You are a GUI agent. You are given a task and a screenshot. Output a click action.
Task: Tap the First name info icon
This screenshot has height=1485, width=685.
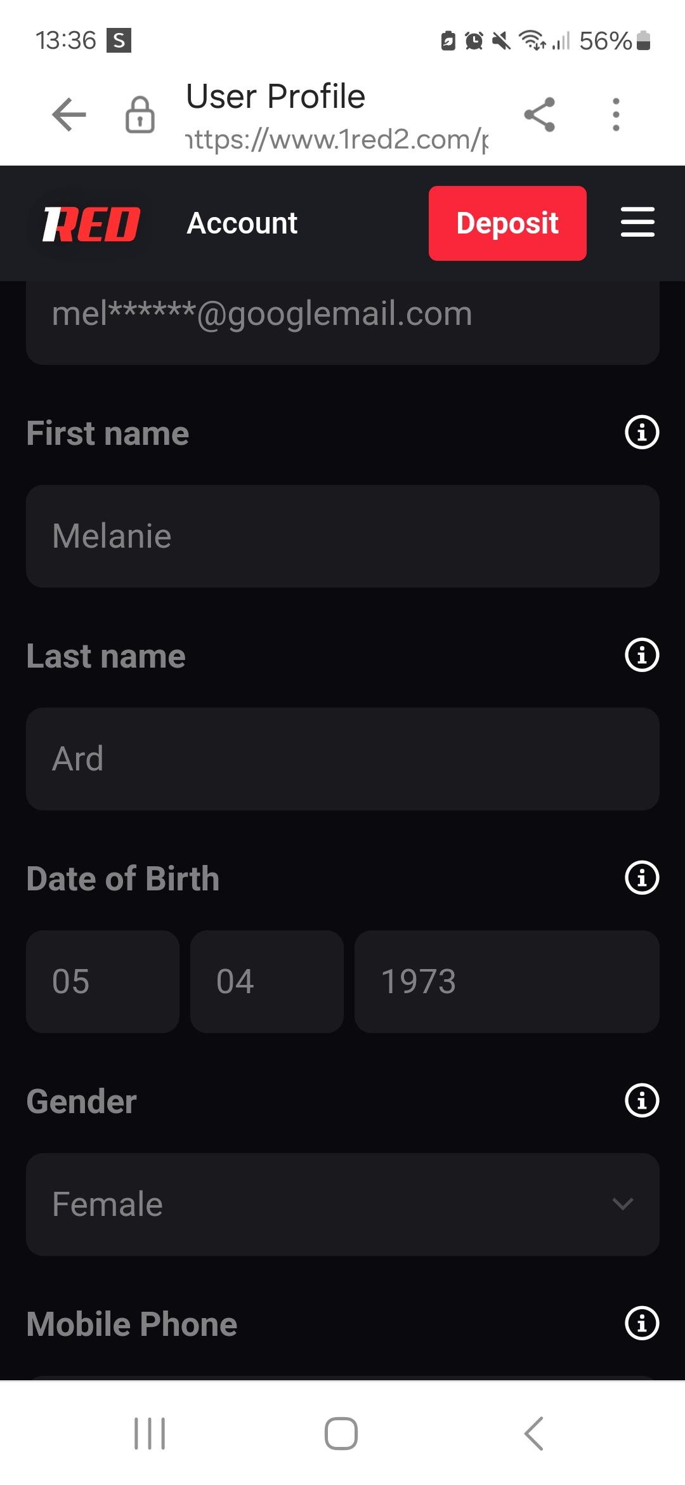(x=642, y=433)
